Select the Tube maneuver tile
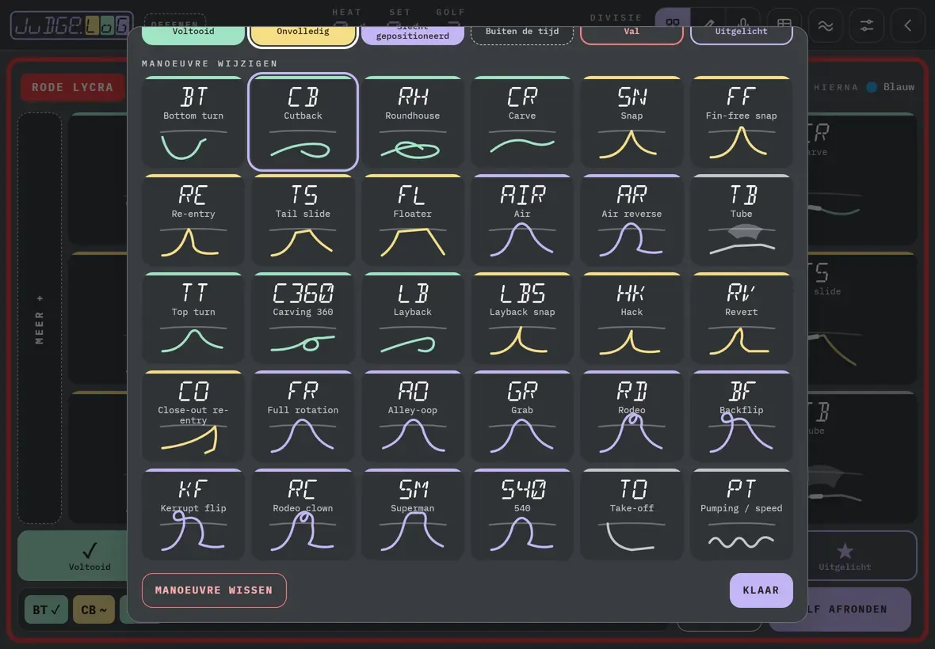The width and height of the screenshot is (935, 649). (742, 220)
